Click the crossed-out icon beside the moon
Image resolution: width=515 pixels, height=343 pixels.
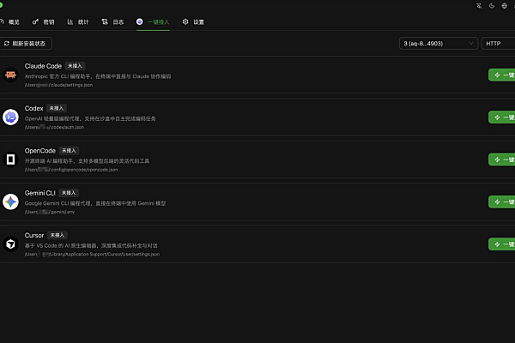[479, 6]
